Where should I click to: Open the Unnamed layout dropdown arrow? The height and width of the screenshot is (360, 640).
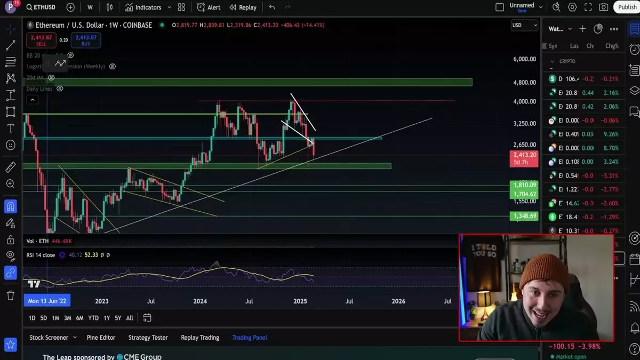tap(541, 7)
